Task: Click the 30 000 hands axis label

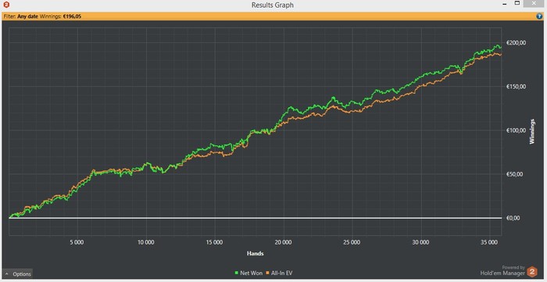Action: pyautogui.click(x=421, y=242)
